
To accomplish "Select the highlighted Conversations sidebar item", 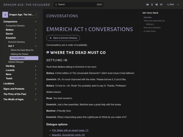I will pos(24,58).
